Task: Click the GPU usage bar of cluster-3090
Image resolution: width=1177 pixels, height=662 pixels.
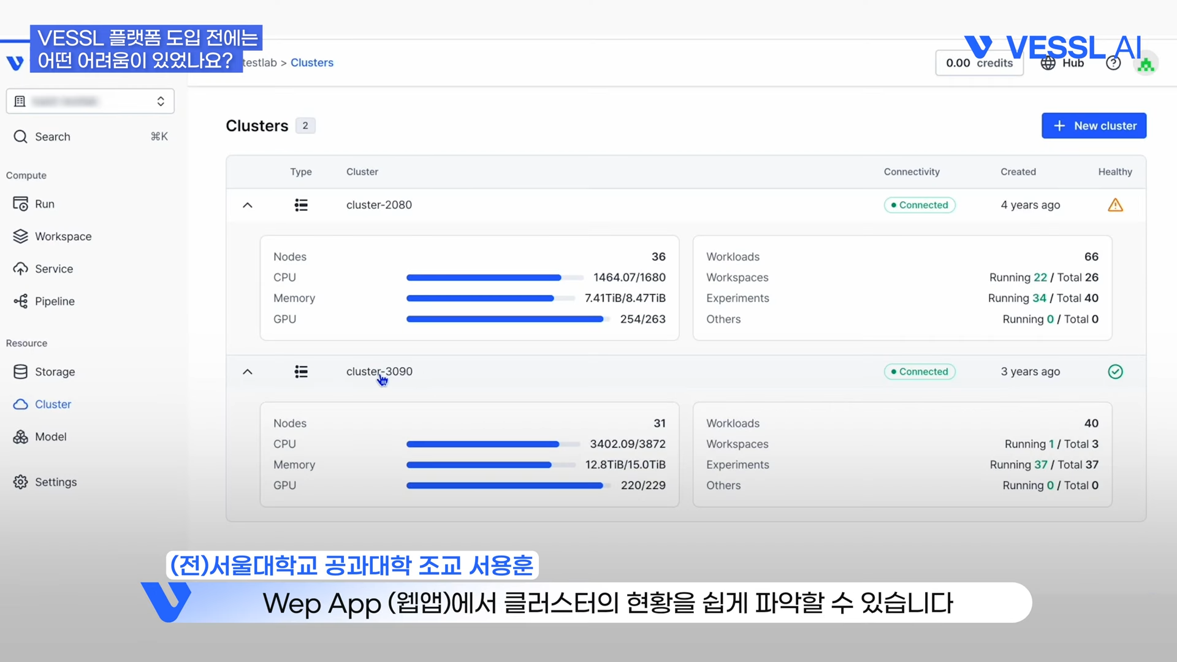Action: tap(508, 485)
